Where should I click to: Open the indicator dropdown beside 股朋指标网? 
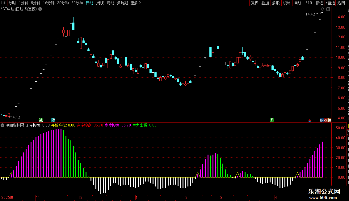tap(2, 125)
